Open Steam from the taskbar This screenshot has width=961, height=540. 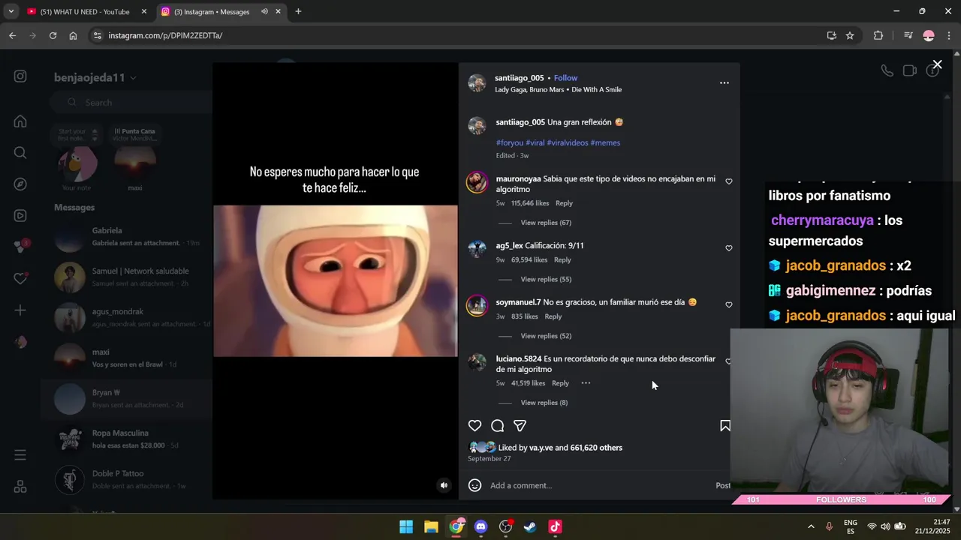point(530,526)
